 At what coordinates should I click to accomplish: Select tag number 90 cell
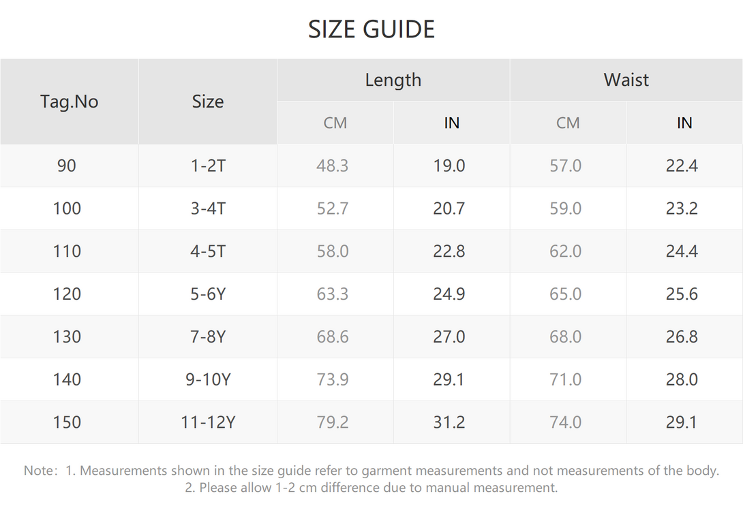click(x=69, y=166)
